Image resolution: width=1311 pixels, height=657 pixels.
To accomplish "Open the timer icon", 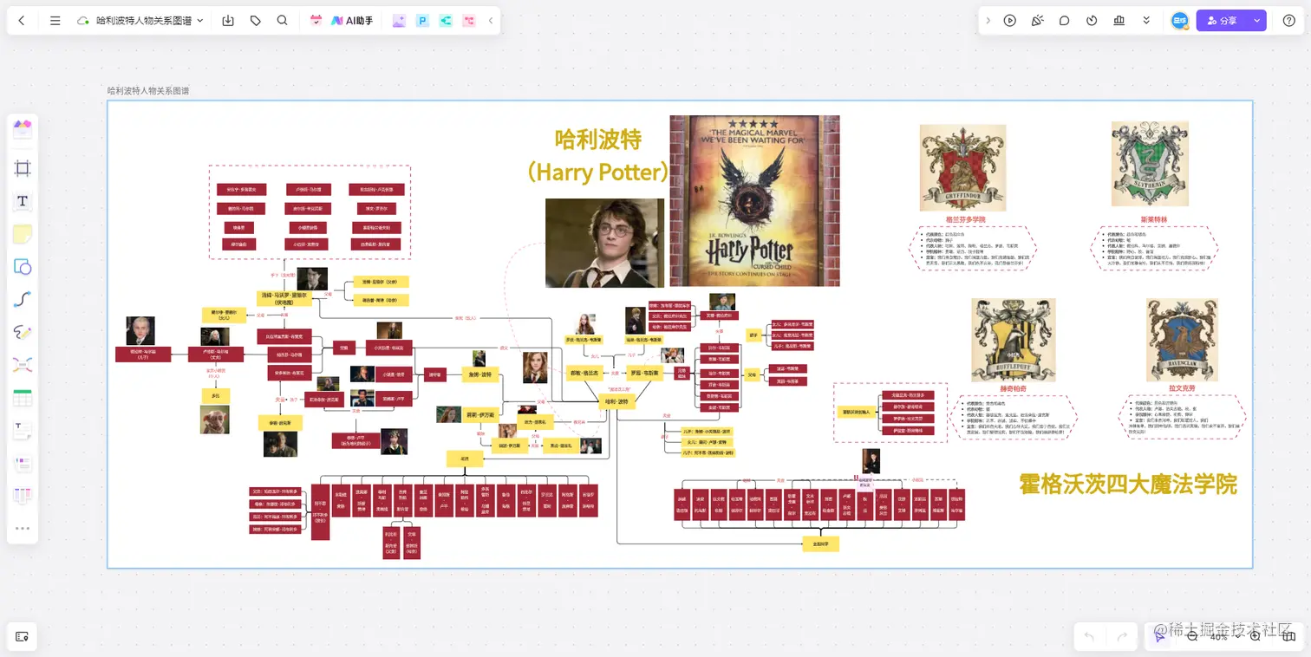I will point(1092,21).
